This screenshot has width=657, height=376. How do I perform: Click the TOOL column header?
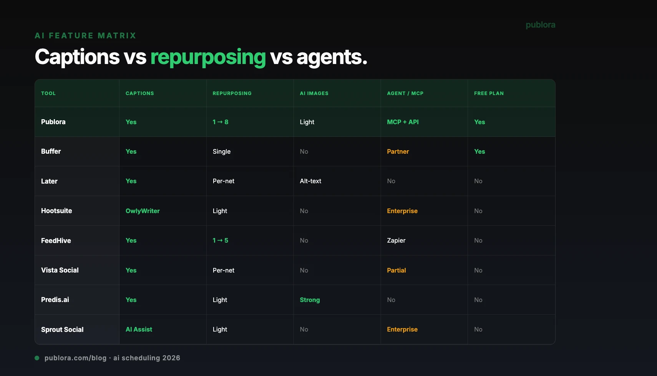pyautogui.click(x=48, y=93)
